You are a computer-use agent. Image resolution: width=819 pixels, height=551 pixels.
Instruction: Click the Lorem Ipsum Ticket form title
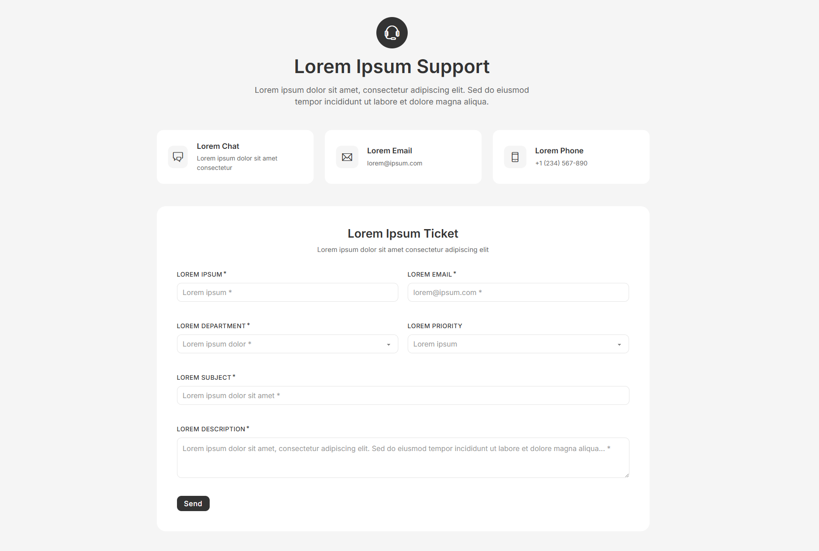coord(403,234)
